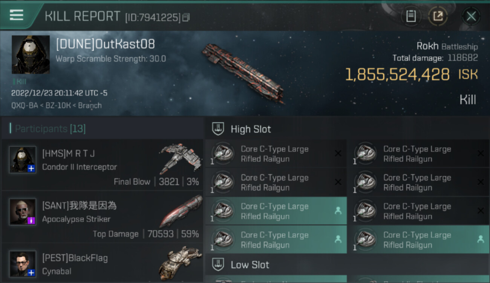The image size is (490, 283).
Task: Expand the Low Slot section
Action: point(347,265)
